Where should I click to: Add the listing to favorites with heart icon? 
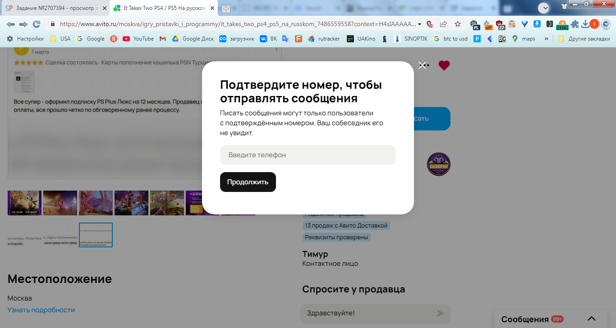click(x=444, y=66)
